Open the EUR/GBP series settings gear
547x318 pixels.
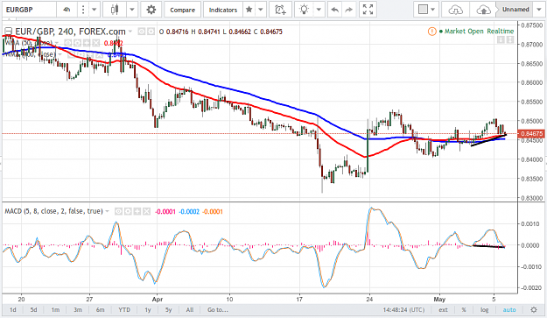point(151,32)
